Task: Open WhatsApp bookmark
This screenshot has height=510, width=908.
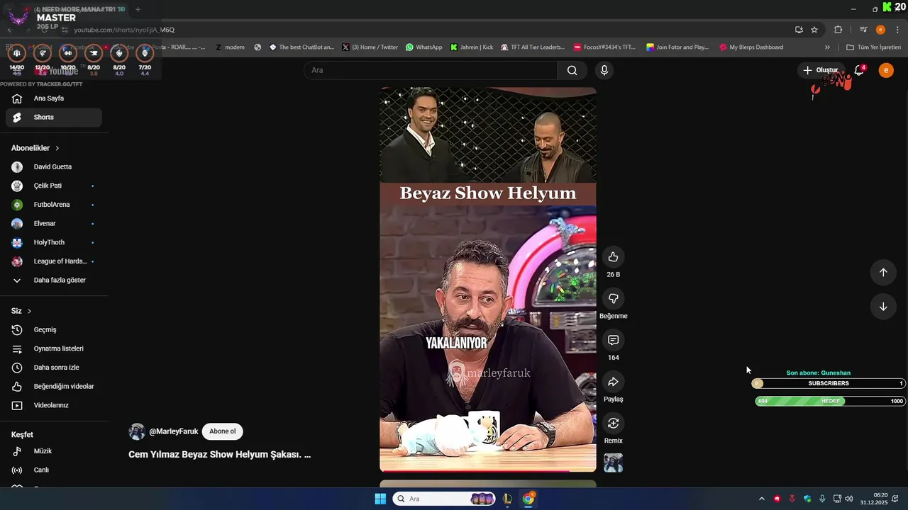Action: [423, 47]
